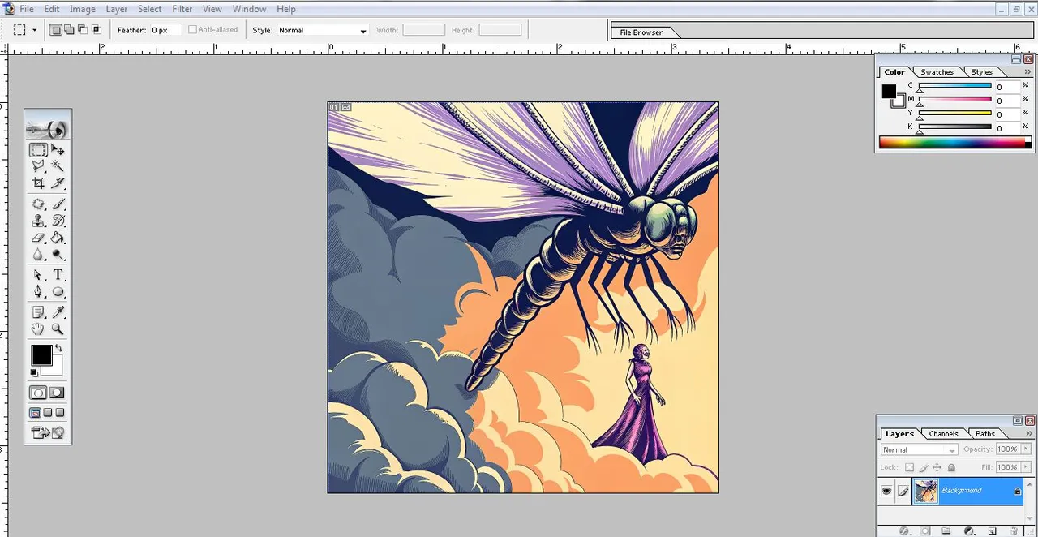Hide the Background layer with eye icon
This screenshot has width=1038, height=537.
(x=886, y=491)
